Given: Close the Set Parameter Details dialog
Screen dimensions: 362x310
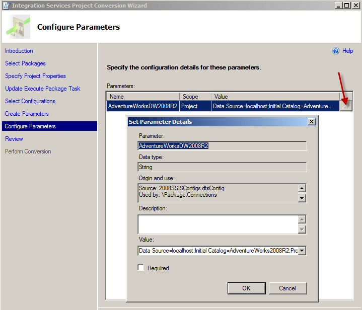Looking at the screenshot, I should 312,122.
